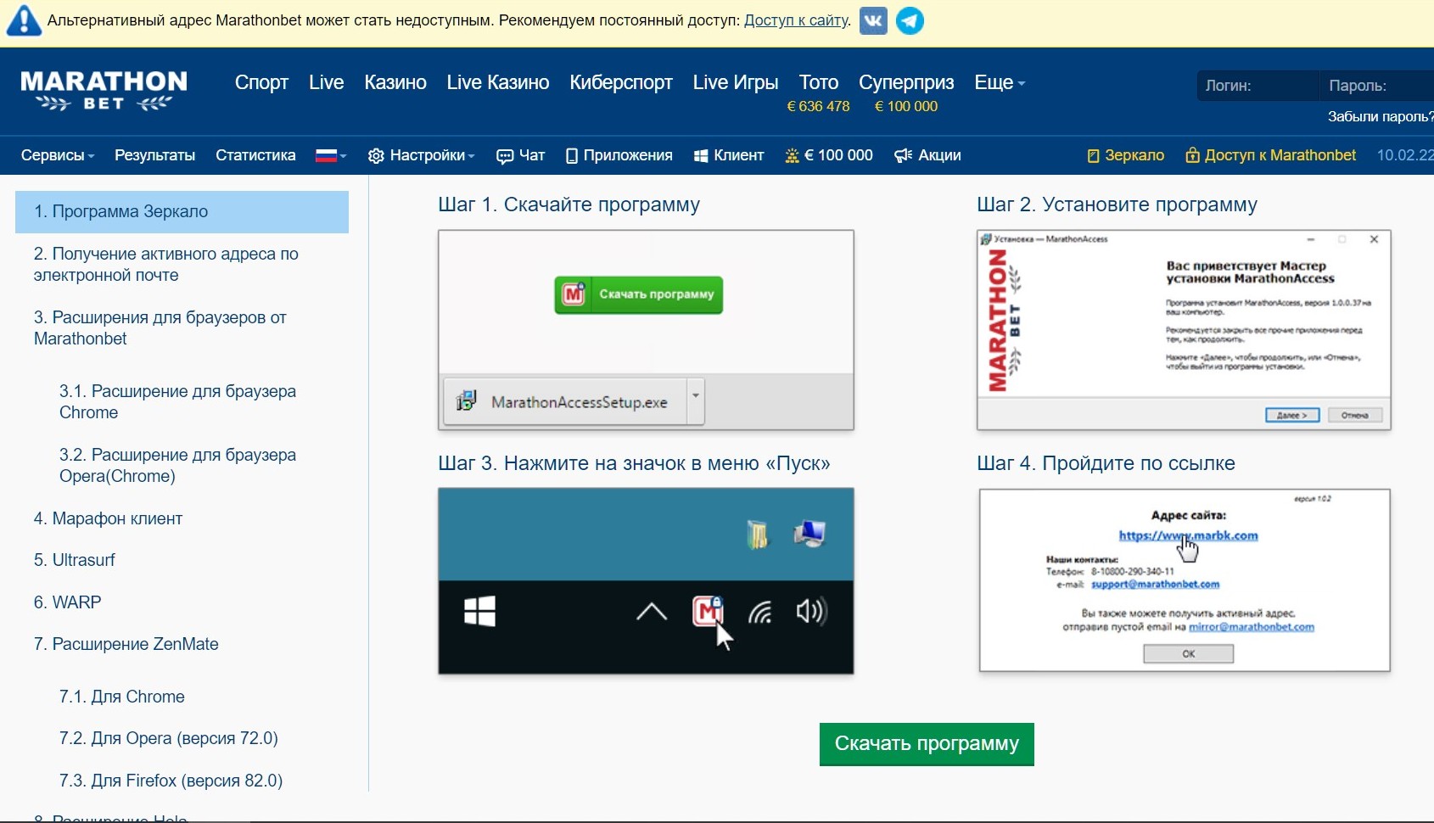1434x823 pixels.
Task: Select sidebar item 6. WARP
Action: click(x=68, y=602)
